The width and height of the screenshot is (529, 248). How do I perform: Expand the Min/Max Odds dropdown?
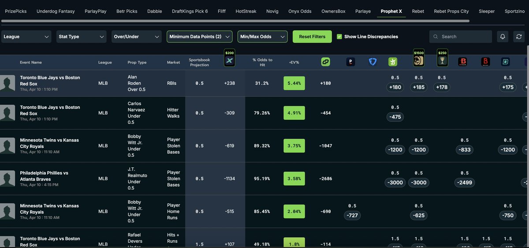point(263,37)
